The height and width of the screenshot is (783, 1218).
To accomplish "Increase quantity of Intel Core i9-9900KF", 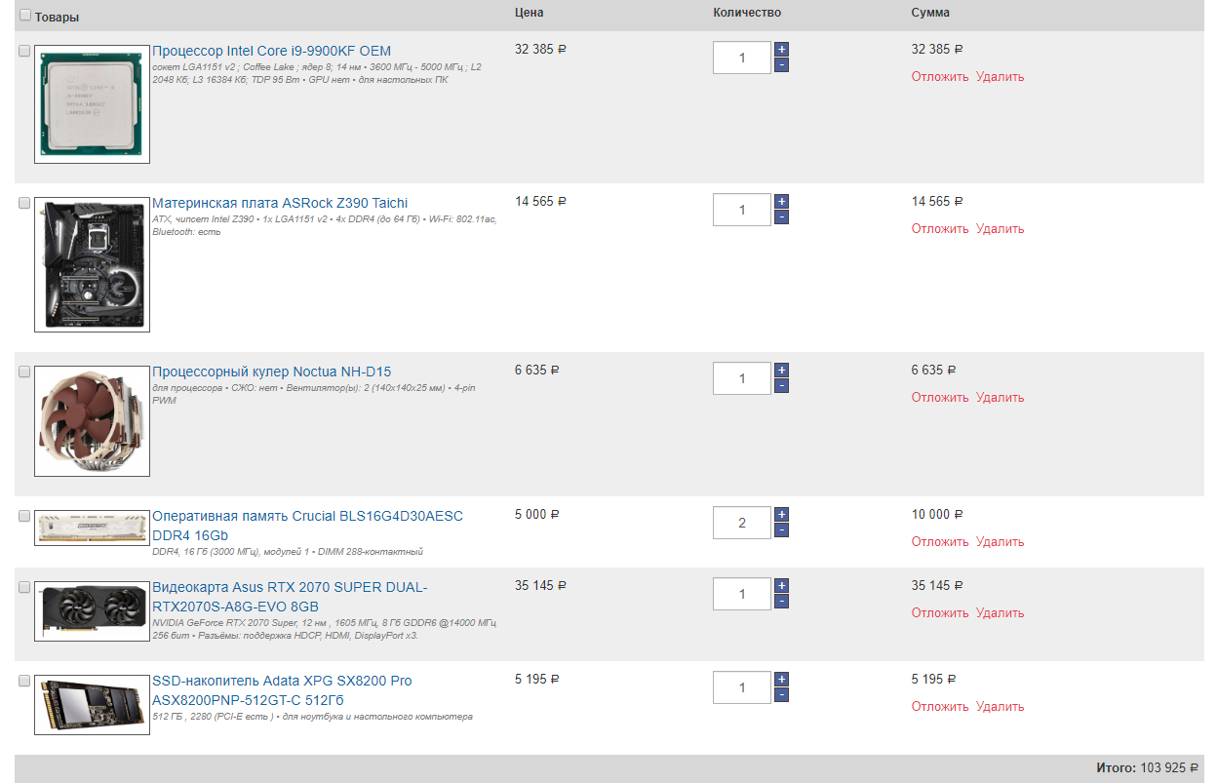I will click(x=781, y=49).
